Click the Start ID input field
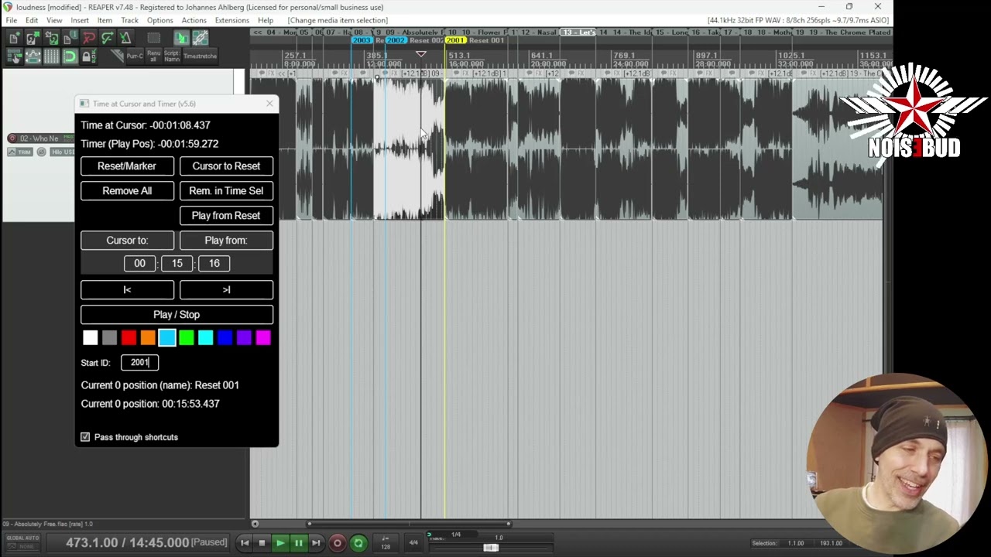Image resolution: width=991 pixels, height=557 pixels. click(x=139, y=362)
